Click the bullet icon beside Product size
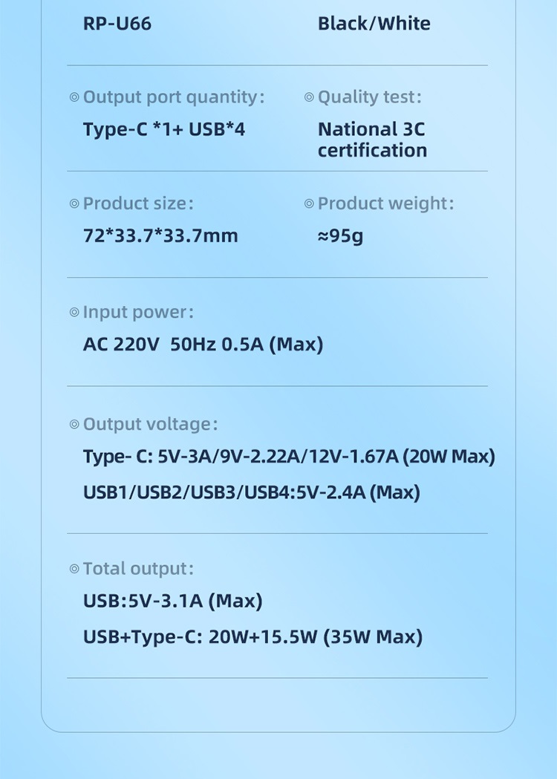The width and height of the screenshot is (557, 779). click(74, 203)
